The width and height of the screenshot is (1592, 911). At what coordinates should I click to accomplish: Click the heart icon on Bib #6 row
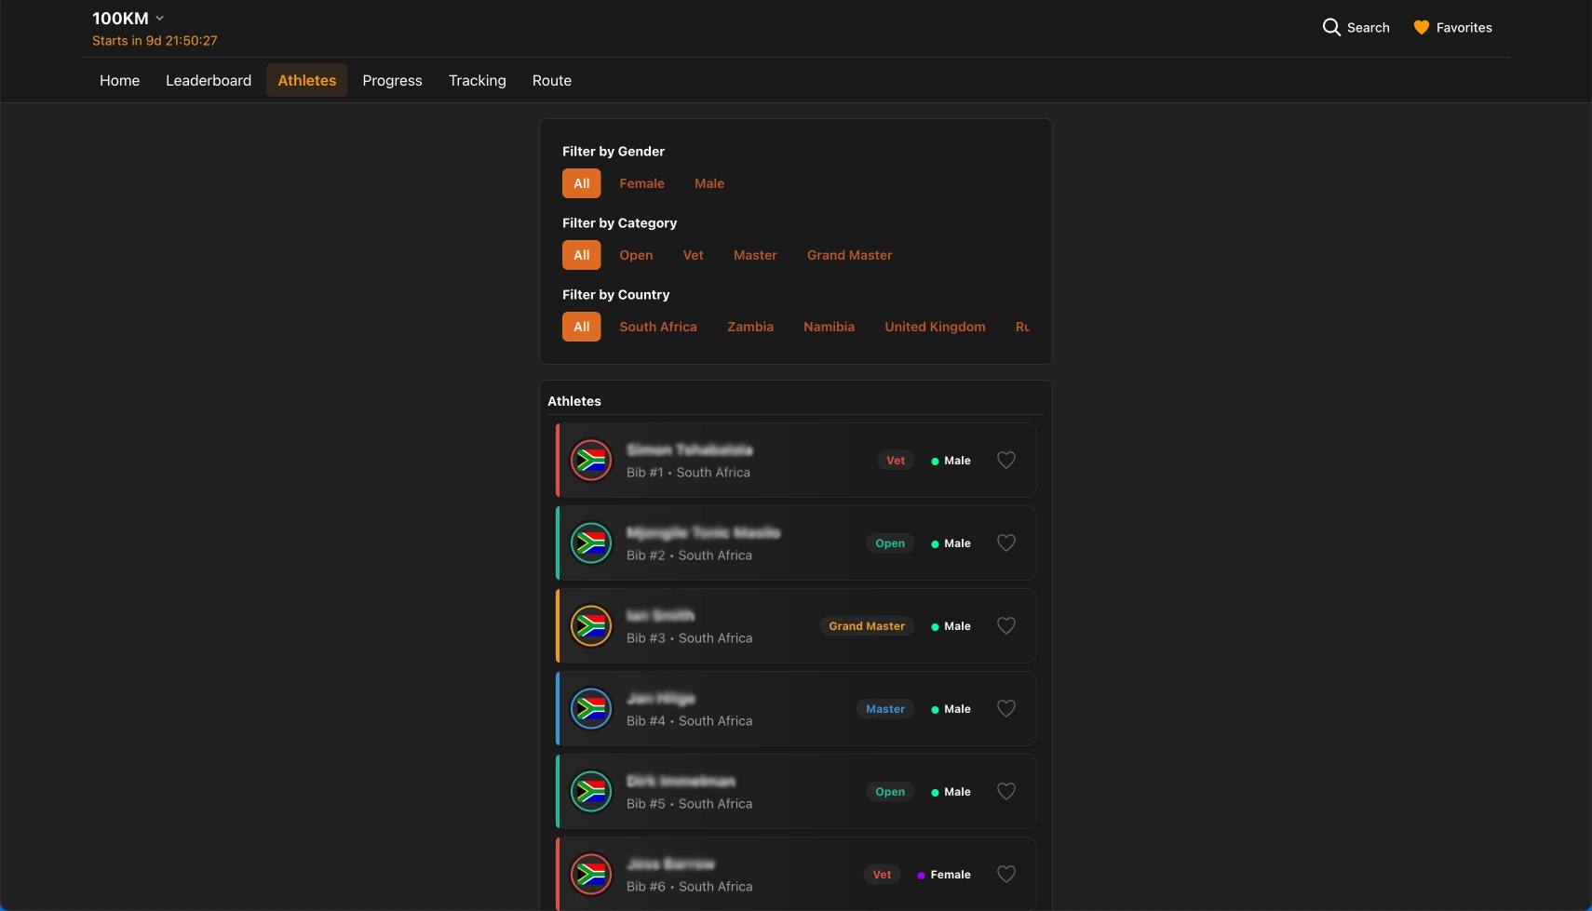(1005, 874)
